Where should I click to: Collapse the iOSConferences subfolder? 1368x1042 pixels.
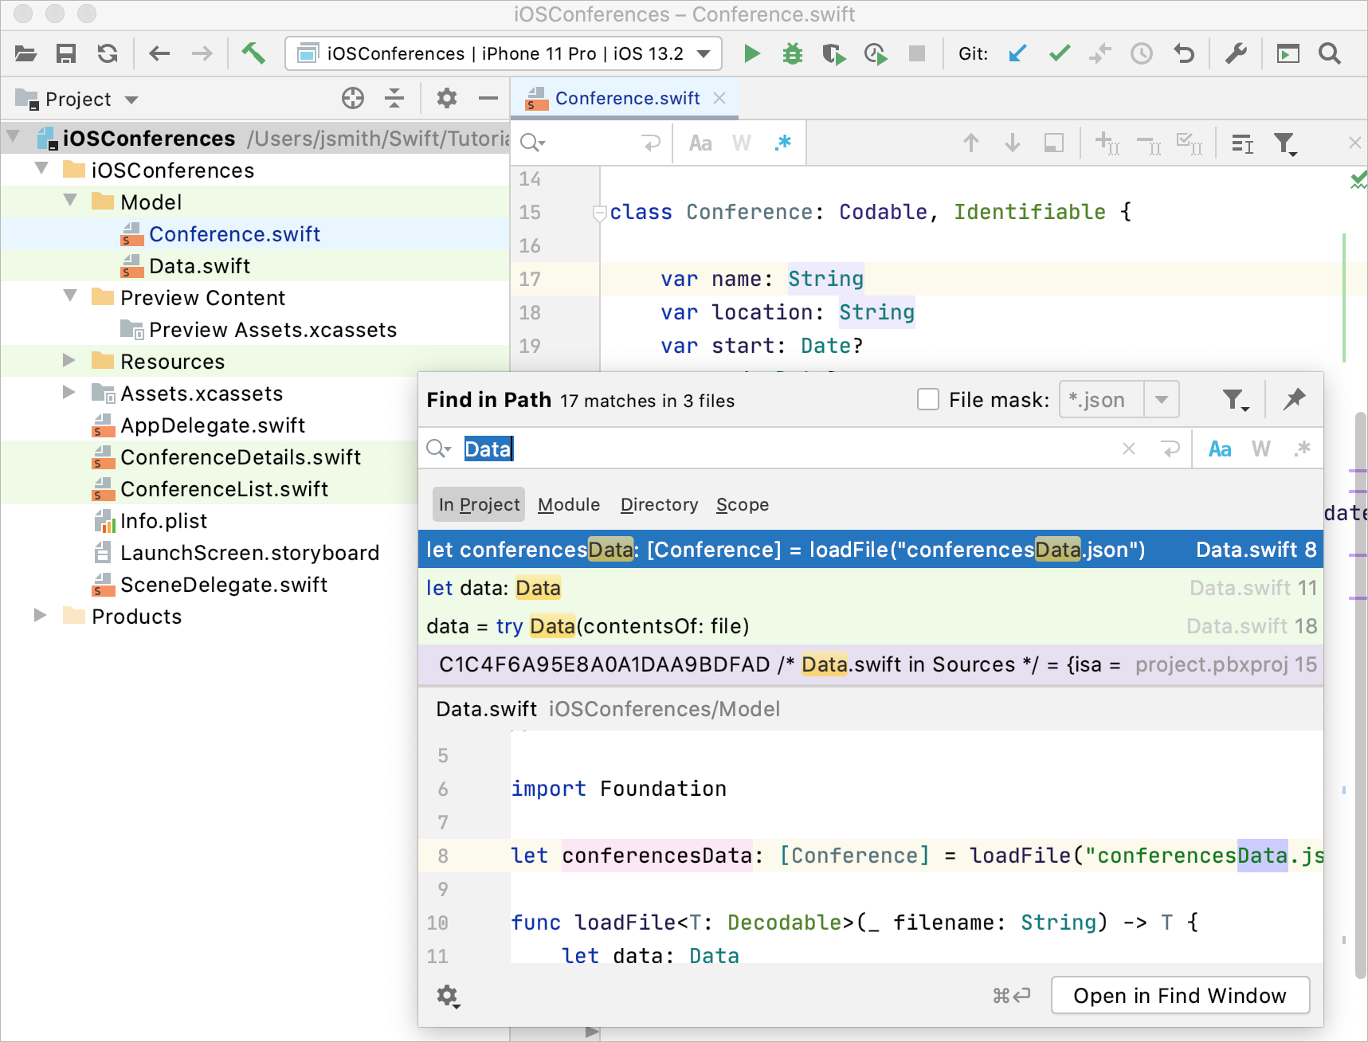point(41,169)
